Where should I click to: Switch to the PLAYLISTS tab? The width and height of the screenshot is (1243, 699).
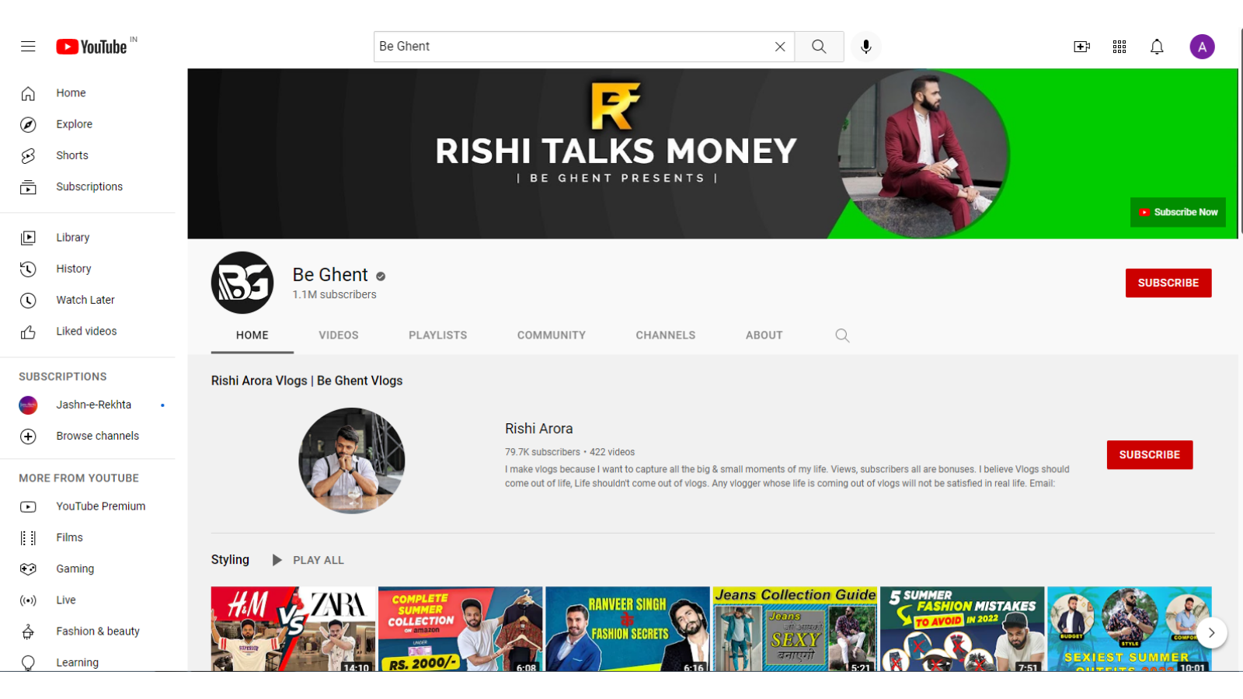coord(438,336)
